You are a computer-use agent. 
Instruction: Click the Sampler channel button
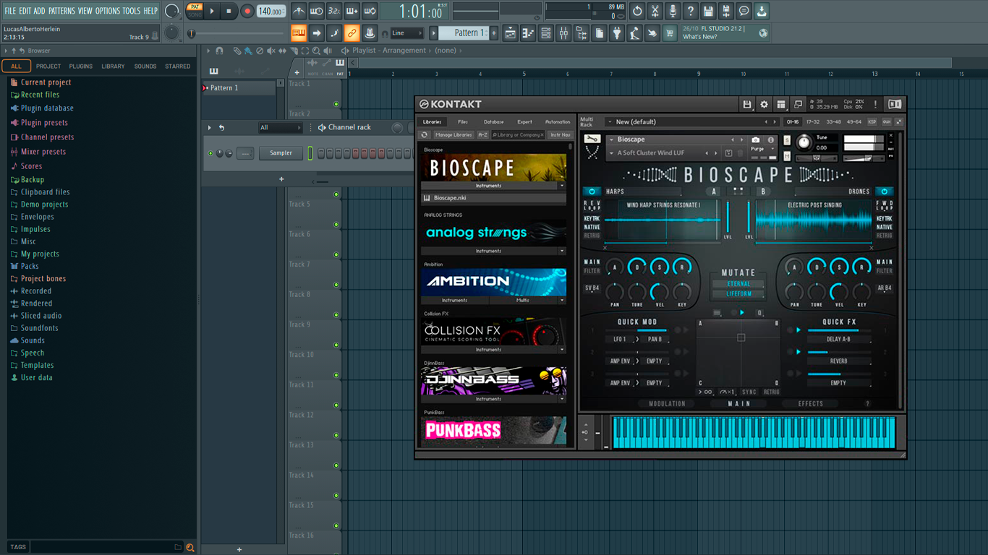(281, 153)
